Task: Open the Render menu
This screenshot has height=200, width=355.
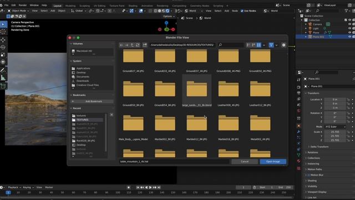Action: [23, 5]
